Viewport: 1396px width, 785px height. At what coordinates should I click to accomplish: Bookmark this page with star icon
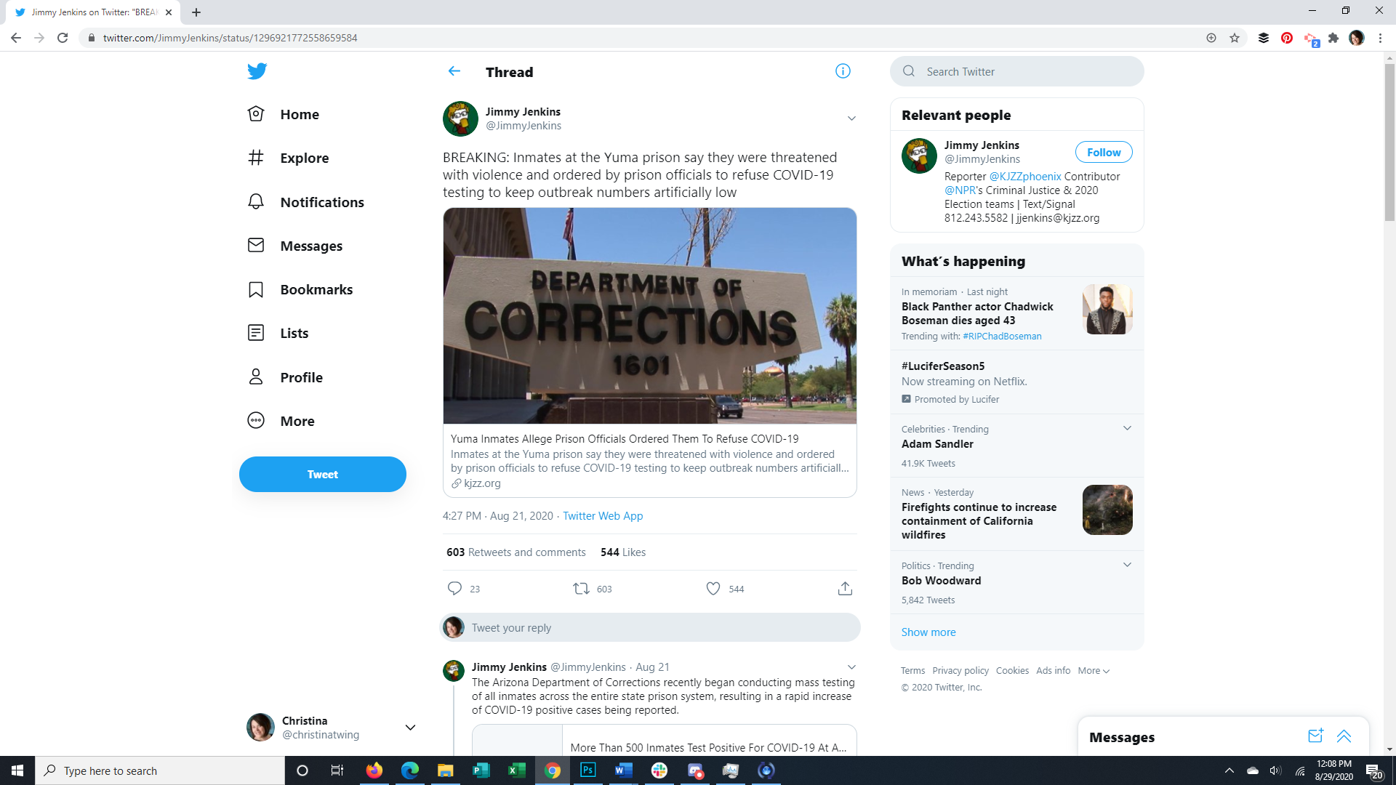click(1235, 38)
